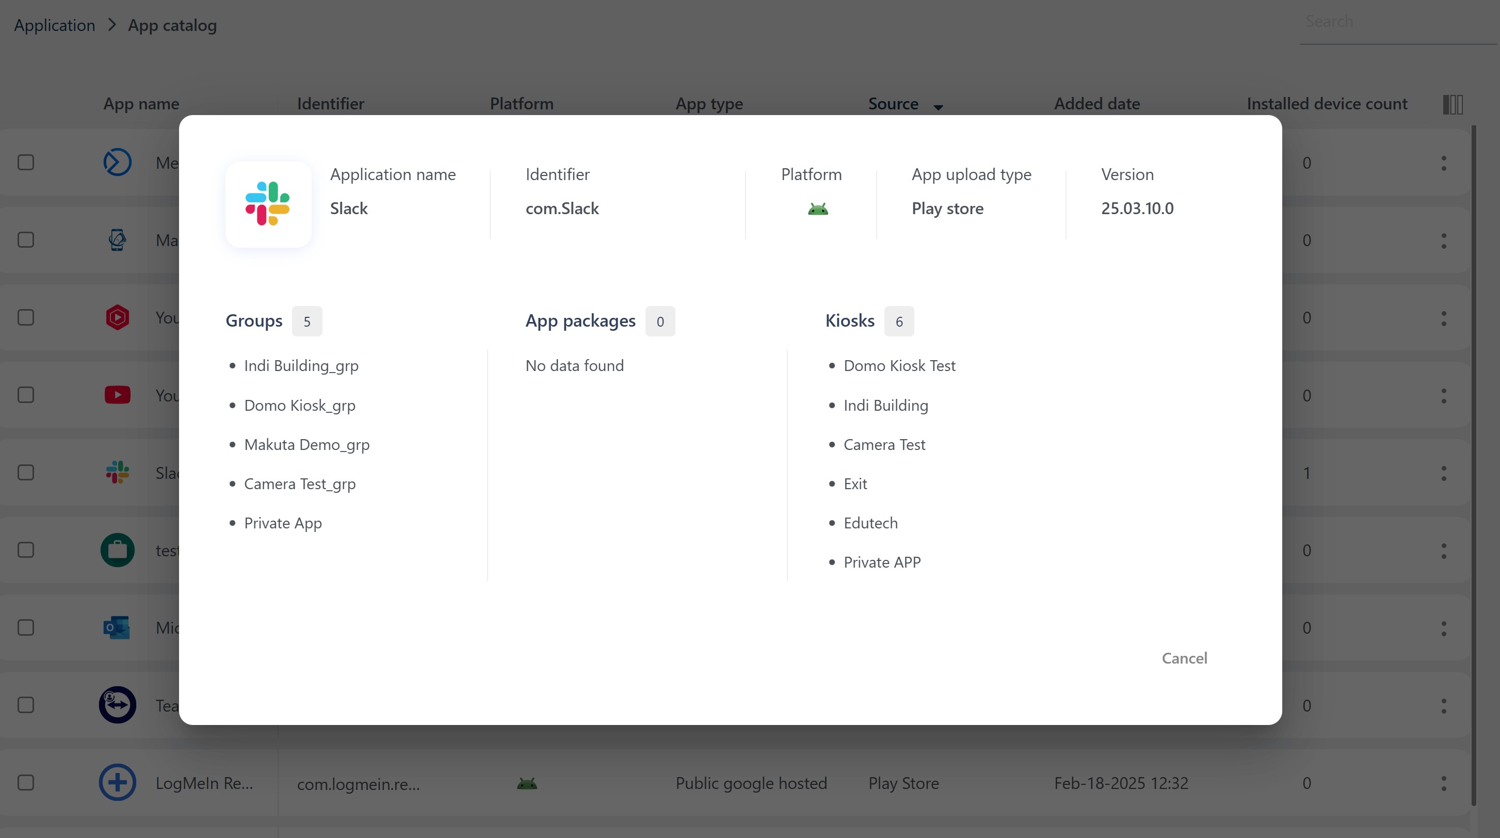Click Domo Kiosk Test kiosk entry

point(899,366)
